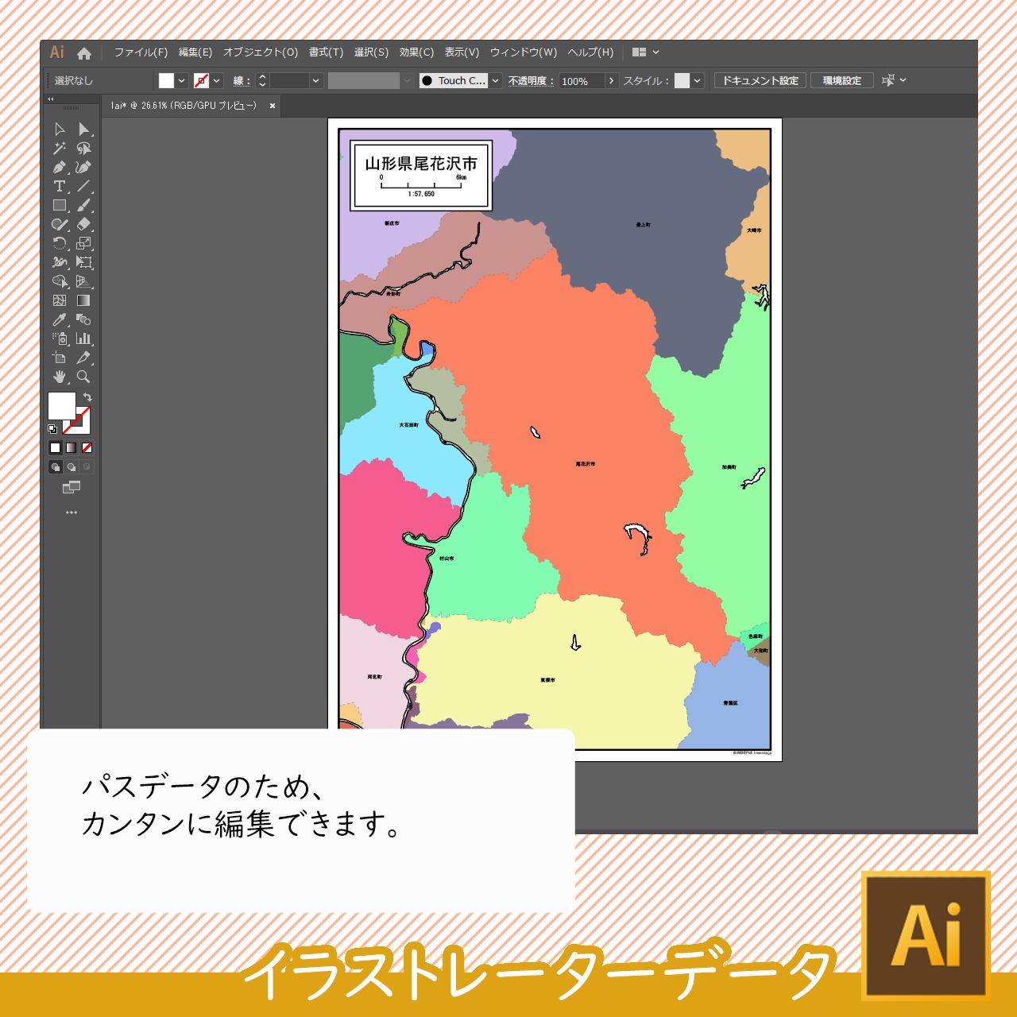Open the edit toolbar three-dots button

pos(72,512)
